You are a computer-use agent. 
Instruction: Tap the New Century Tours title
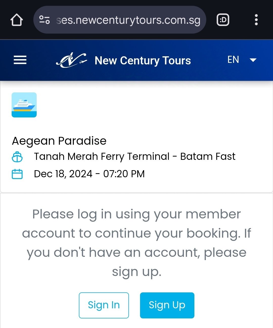(x=143, y=61)
